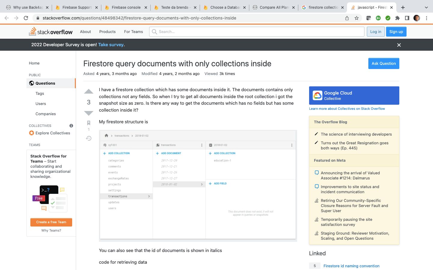Click the Stack Overflow logo

(x=51, y=31)
